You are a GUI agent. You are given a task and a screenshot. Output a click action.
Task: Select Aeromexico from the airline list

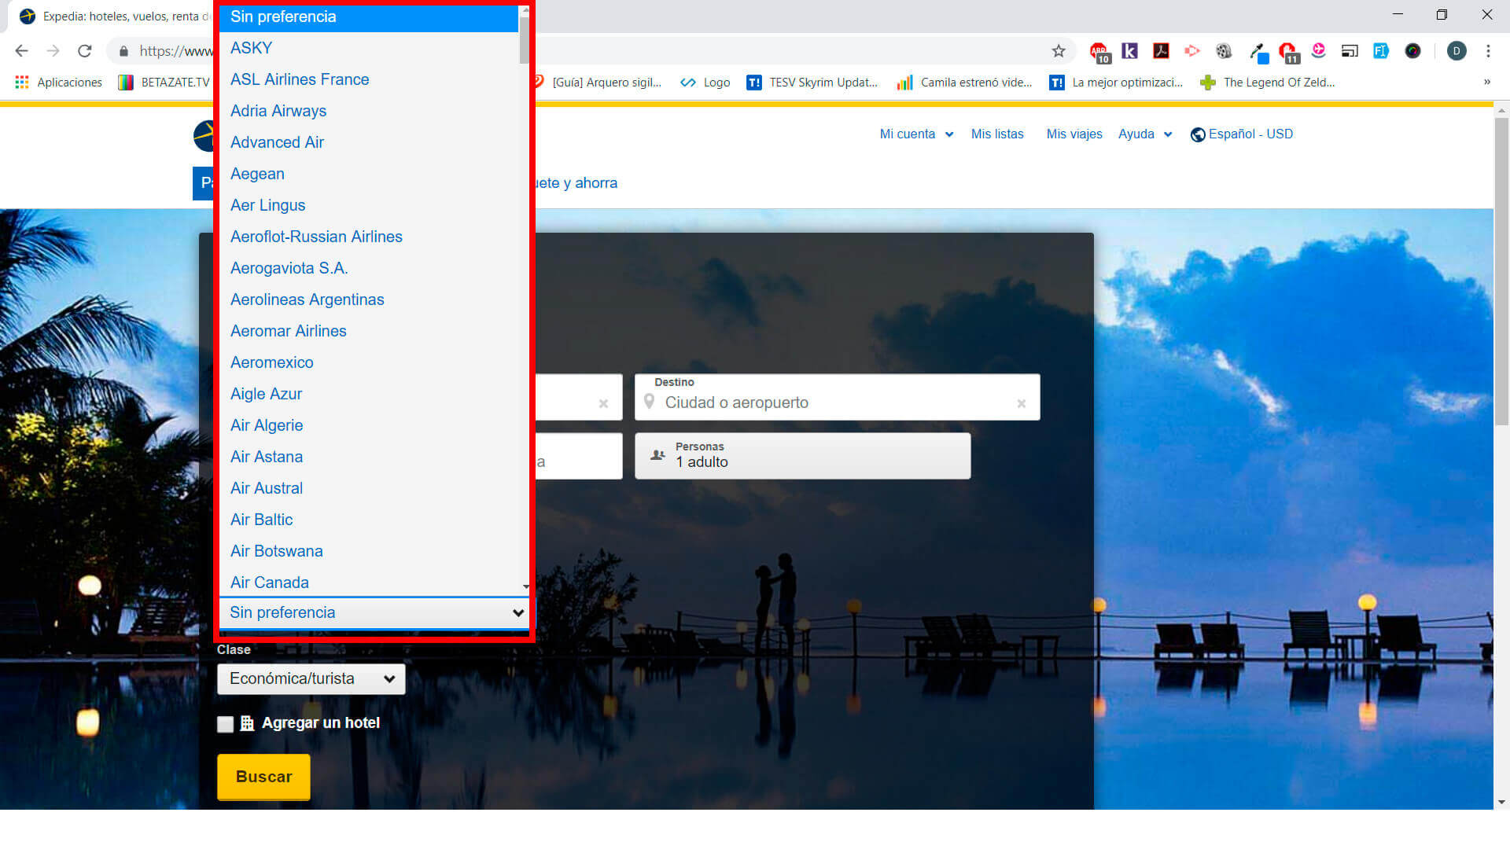click(272, 362)
